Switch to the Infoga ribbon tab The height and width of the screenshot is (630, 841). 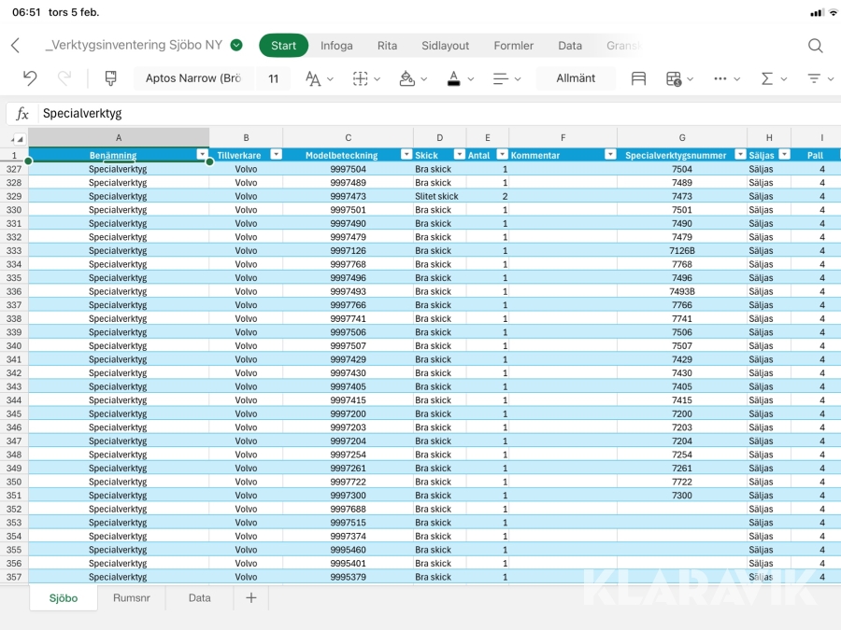(x=336, y=46)
